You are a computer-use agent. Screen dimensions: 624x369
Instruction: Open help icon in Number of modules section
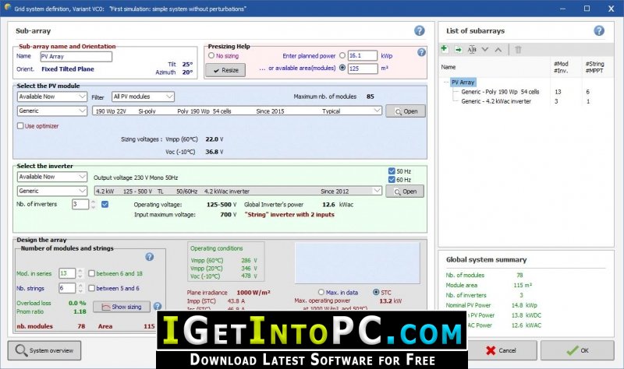[x=149, y=257]
